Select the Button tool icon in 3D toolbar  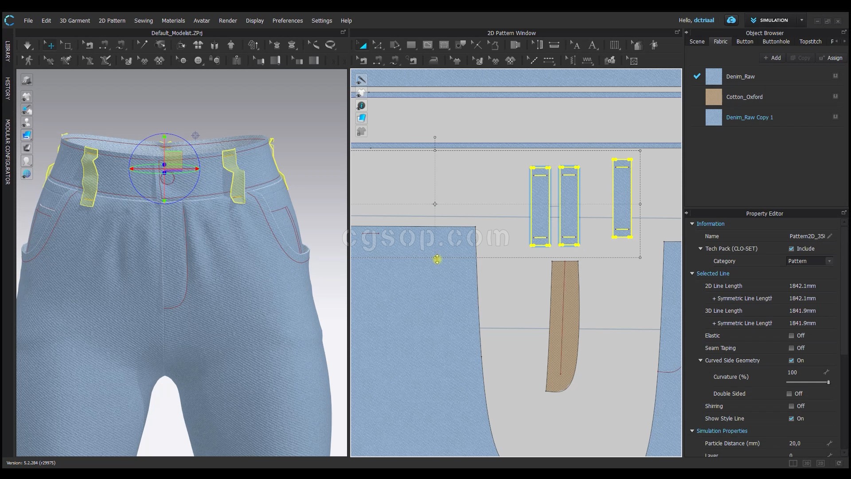point(198,61)
